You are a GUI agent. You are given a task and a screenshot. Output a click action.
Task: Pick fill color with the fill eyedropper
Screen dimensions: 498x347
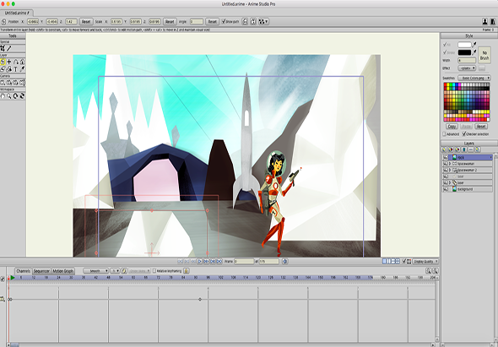click(474, 45)
